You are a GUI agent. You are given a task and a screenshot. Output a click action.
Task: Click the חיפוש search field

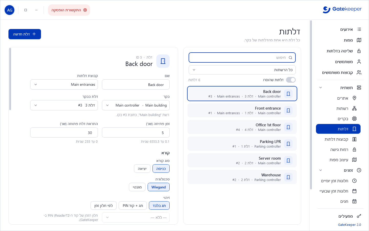click(242, 57)
